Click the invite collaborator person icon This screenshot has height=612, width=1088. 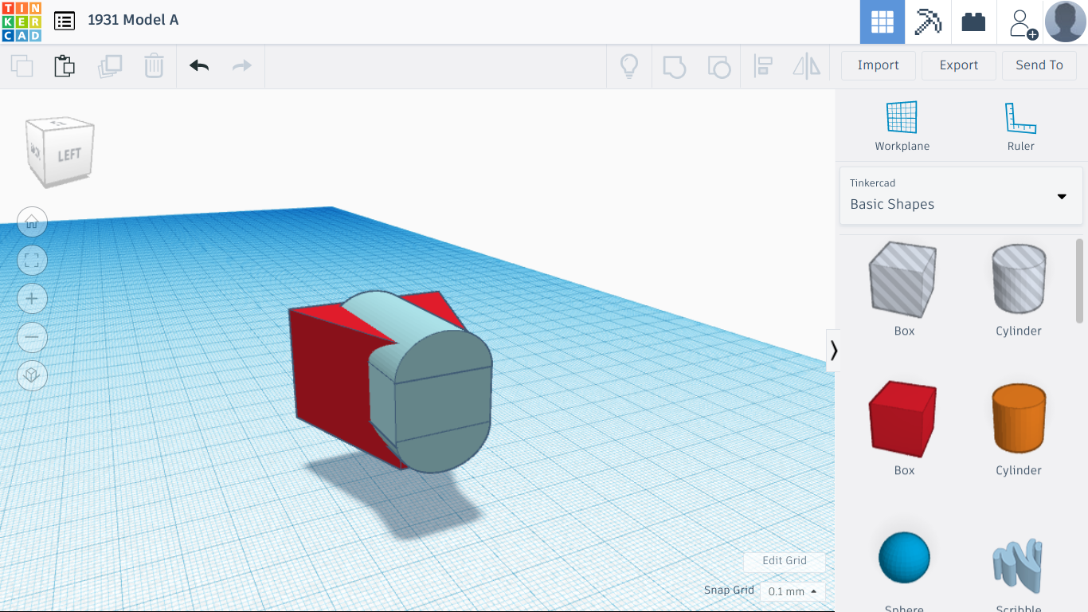click(x=1020, y=22)
